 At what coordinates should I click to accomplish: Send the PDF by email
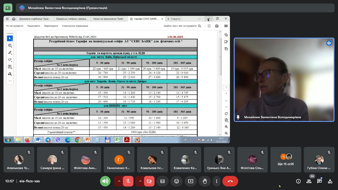226,26
